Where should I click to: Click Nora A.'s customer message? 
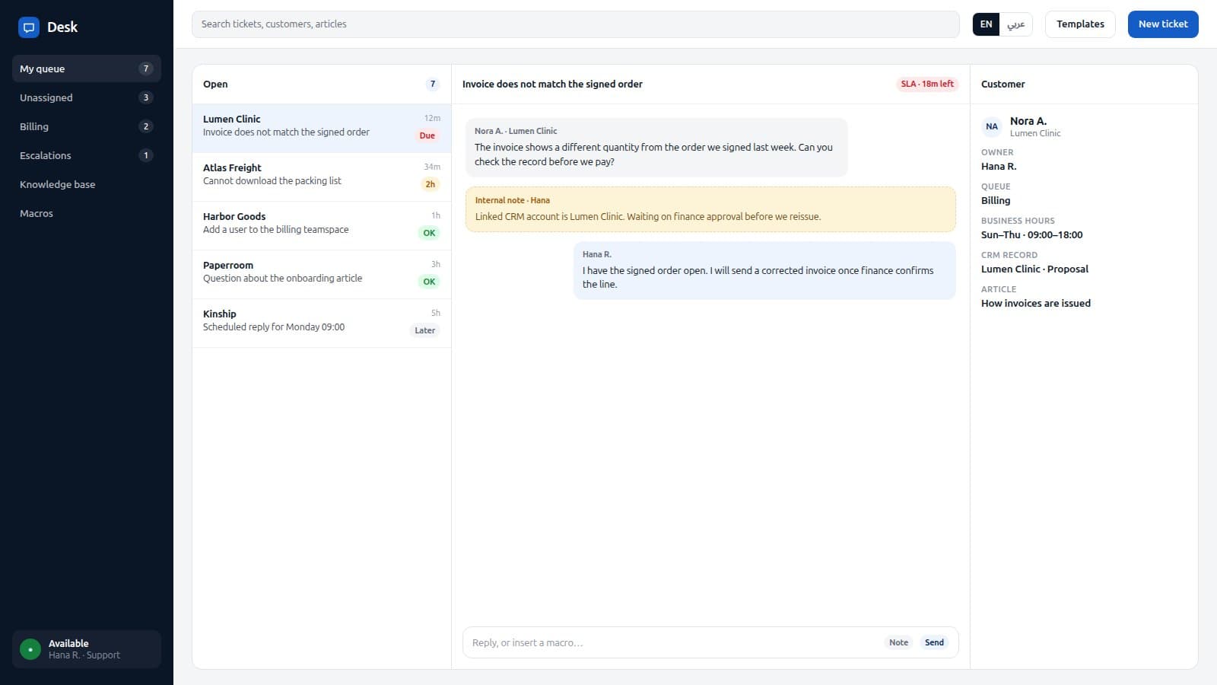pyautogui.click(x=656, y=148)
